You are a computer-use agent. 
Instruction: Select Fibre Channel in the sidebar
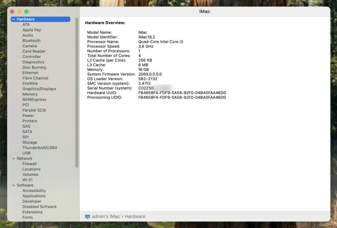(x=35, y=78)
